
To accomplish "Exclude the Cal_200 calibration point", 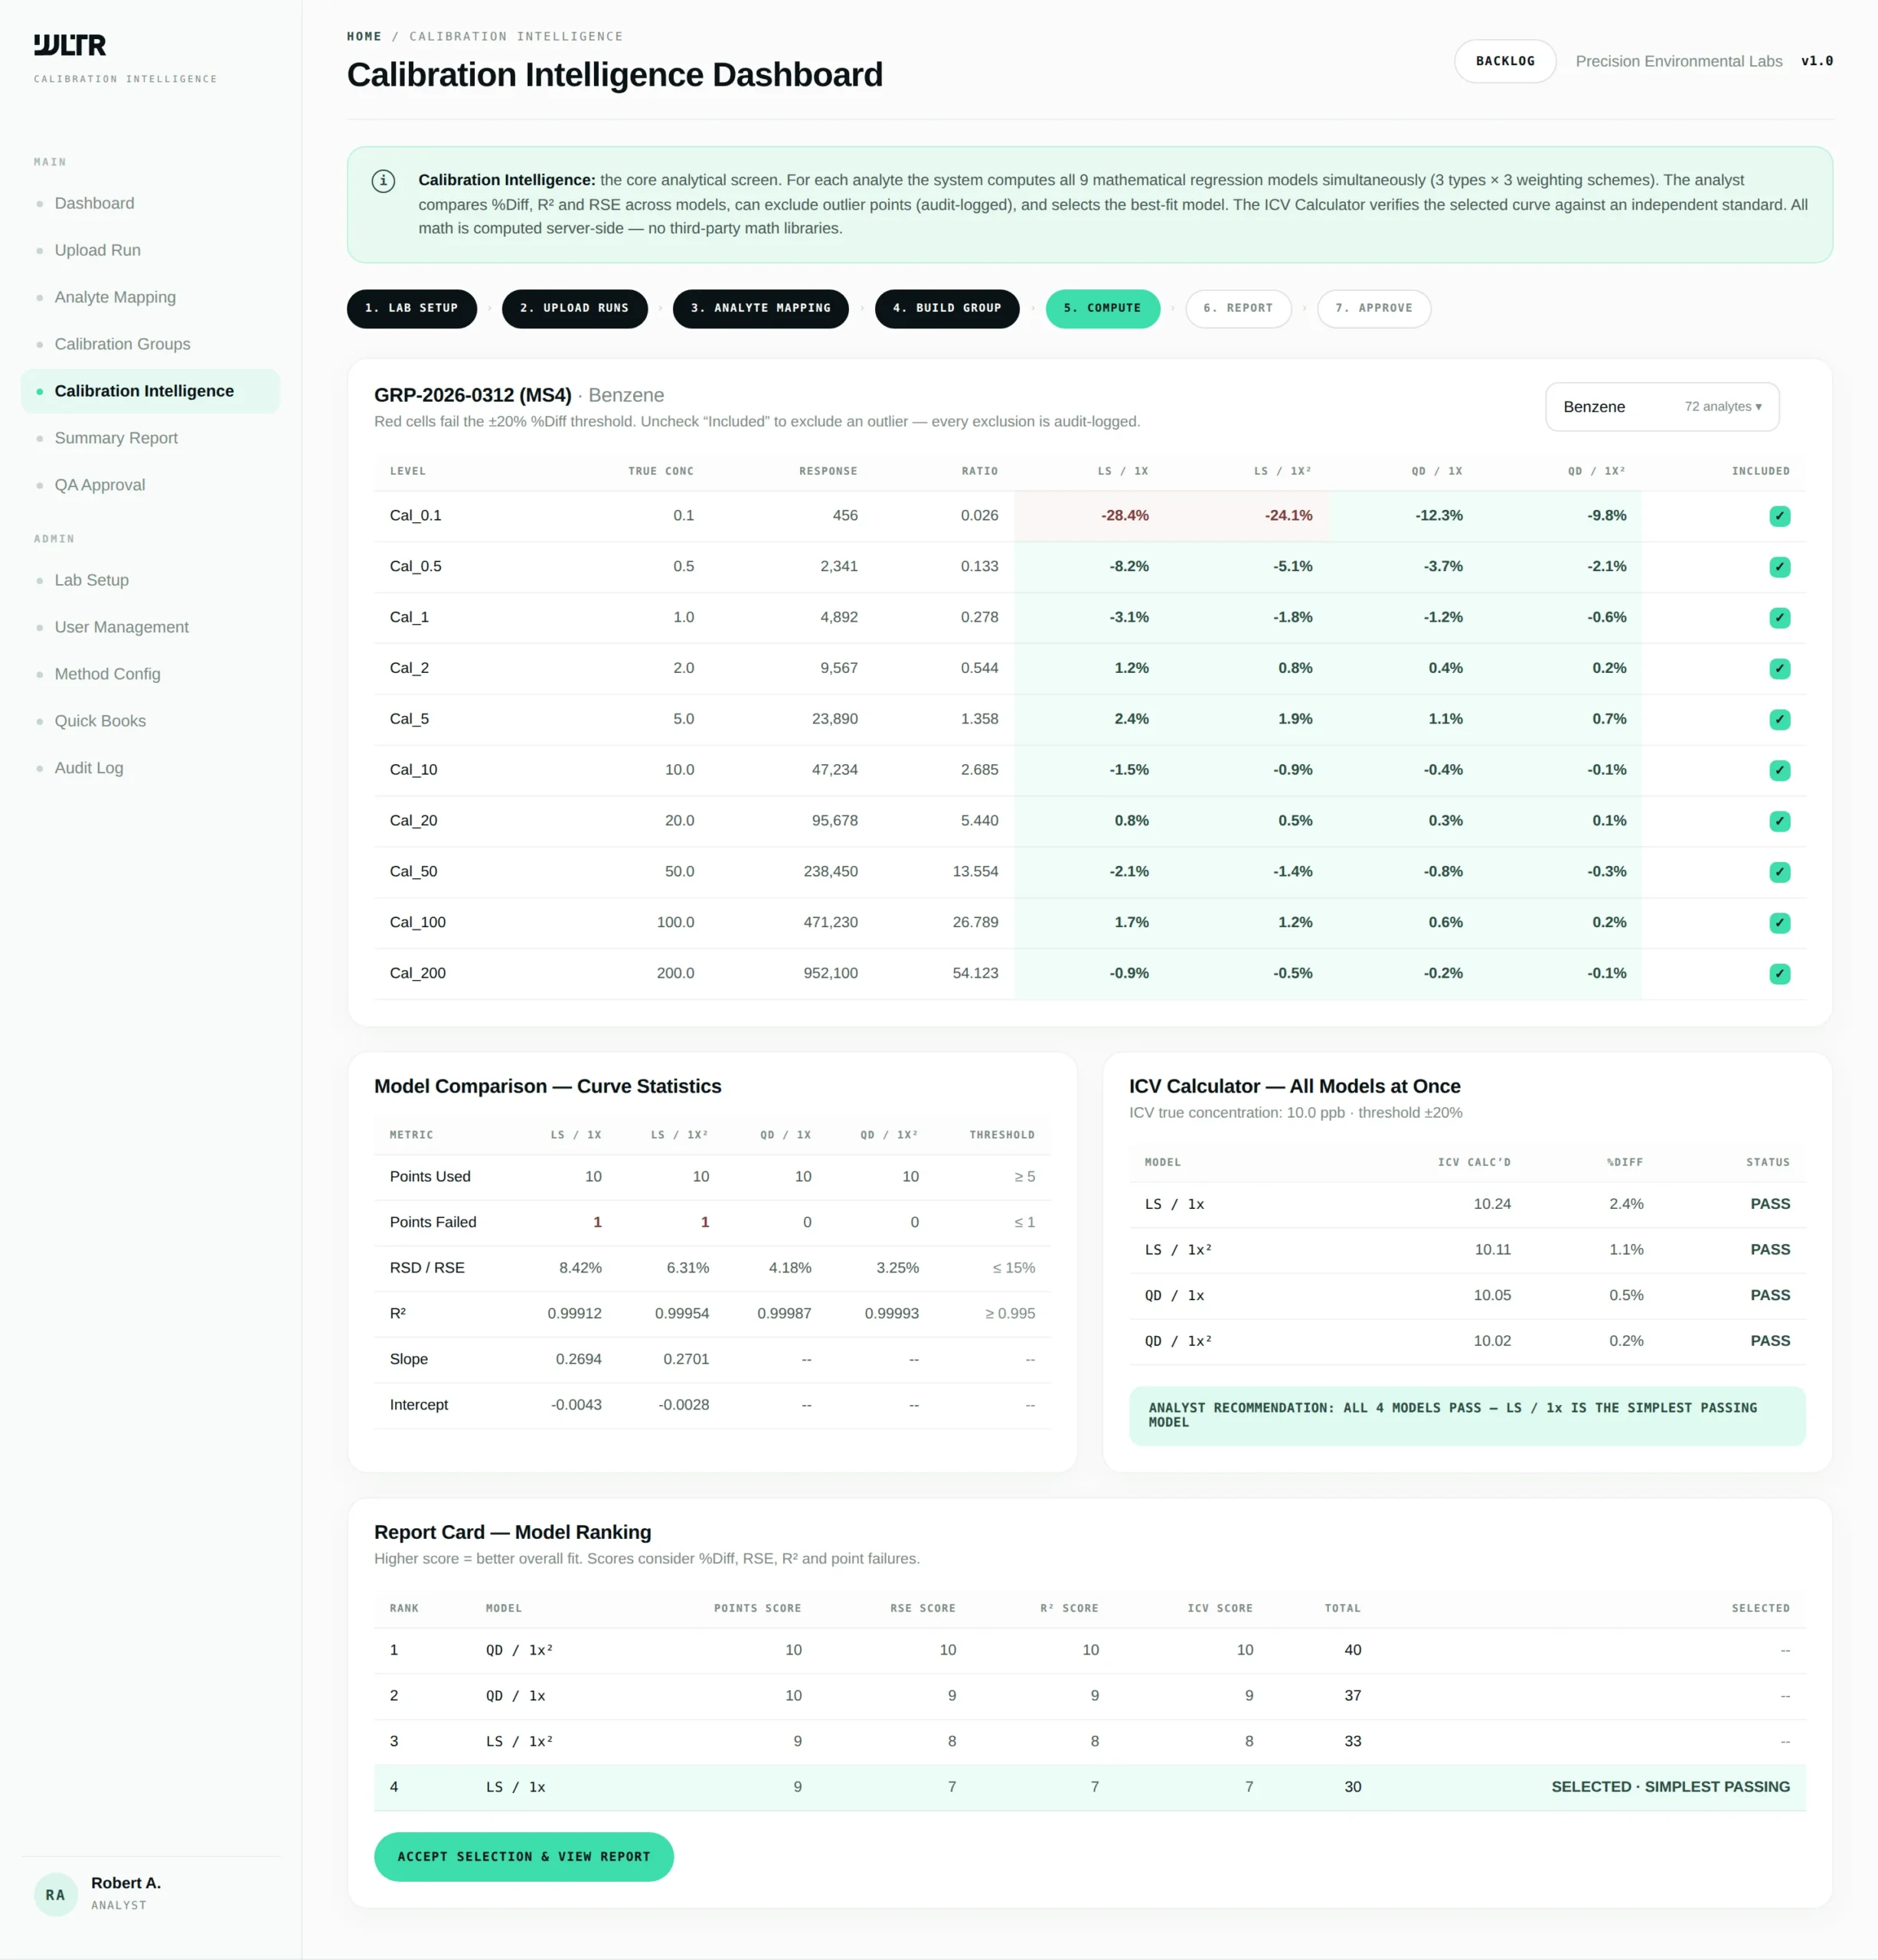I will click(1779, 973).
